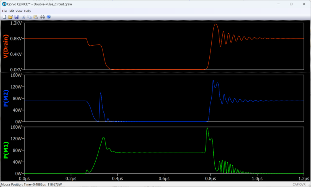Screen dimensions: 311x187
Task: Open the File menu
Action: coord(4,11)
